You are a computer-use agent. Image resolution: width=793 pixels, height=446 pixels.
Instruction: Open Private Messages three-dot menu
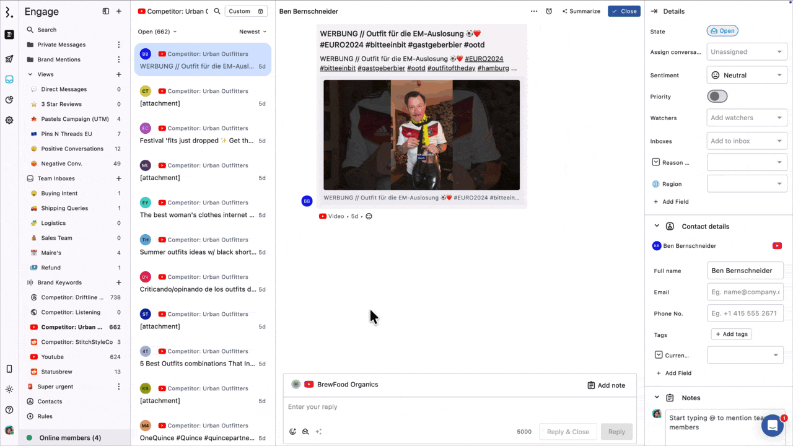(x=119, y=45)
